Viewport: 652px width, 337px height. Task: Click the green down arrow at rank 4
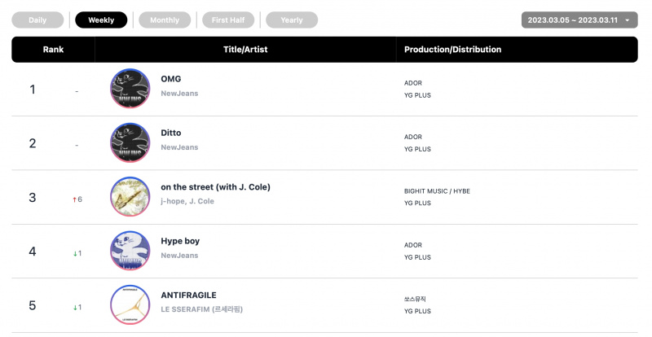(75, 253)
